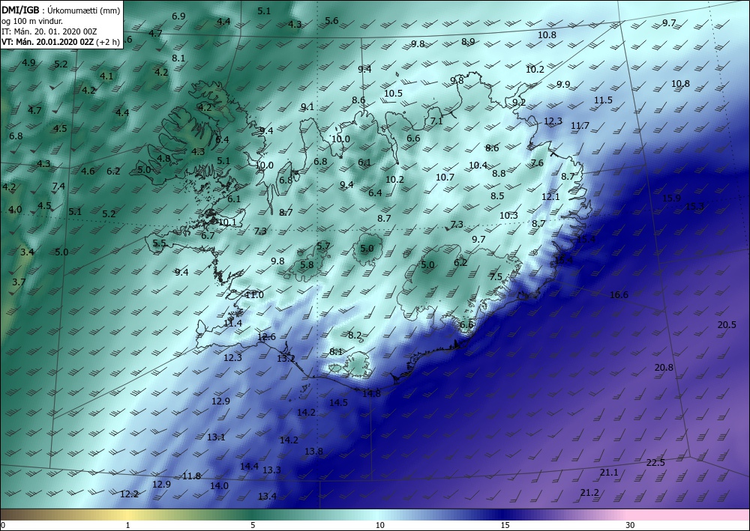Image resolution: width=750 pixels, height=531 pixels.
Task: Click the 12.2 precipitation value
Action: [x=129, y=494]
